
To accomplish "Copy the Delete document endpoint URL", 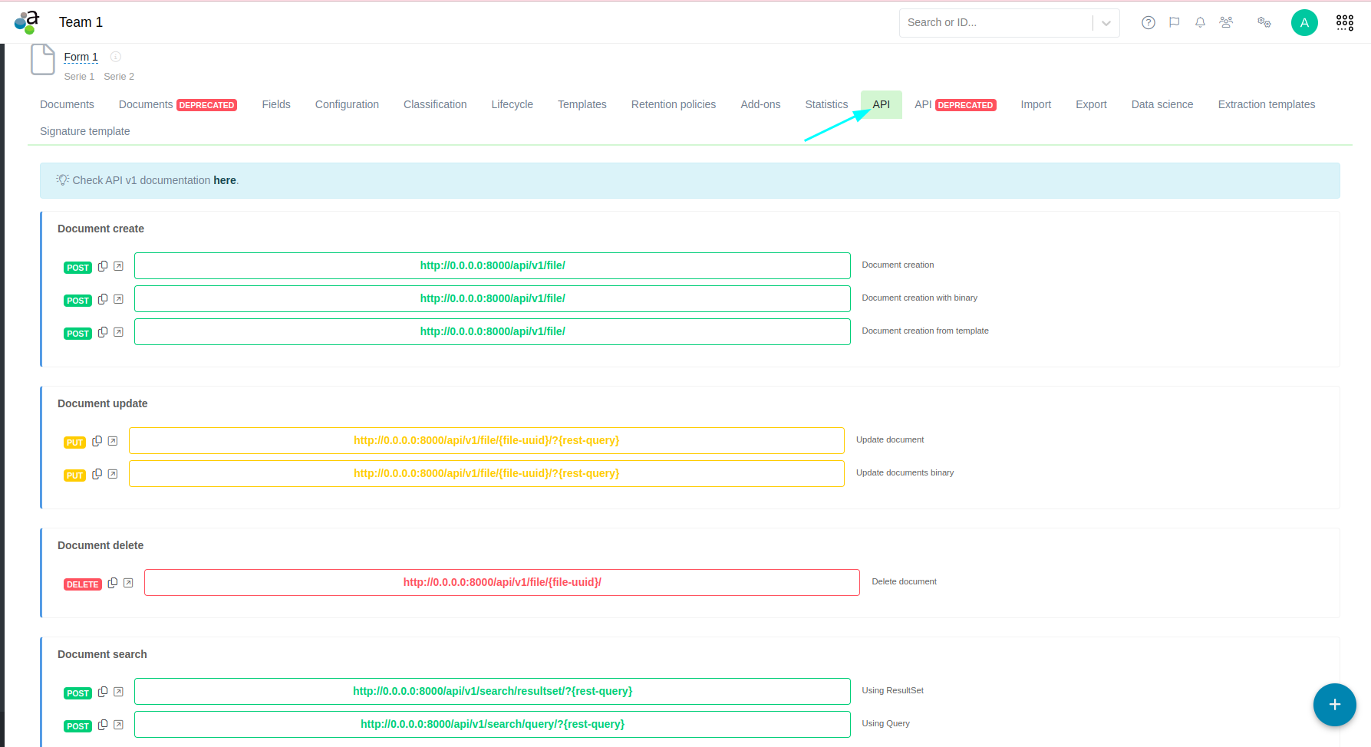I will [113, 583].
